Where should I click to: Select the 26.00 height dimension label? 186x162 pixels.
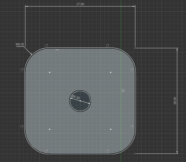(x=175, y=101)
